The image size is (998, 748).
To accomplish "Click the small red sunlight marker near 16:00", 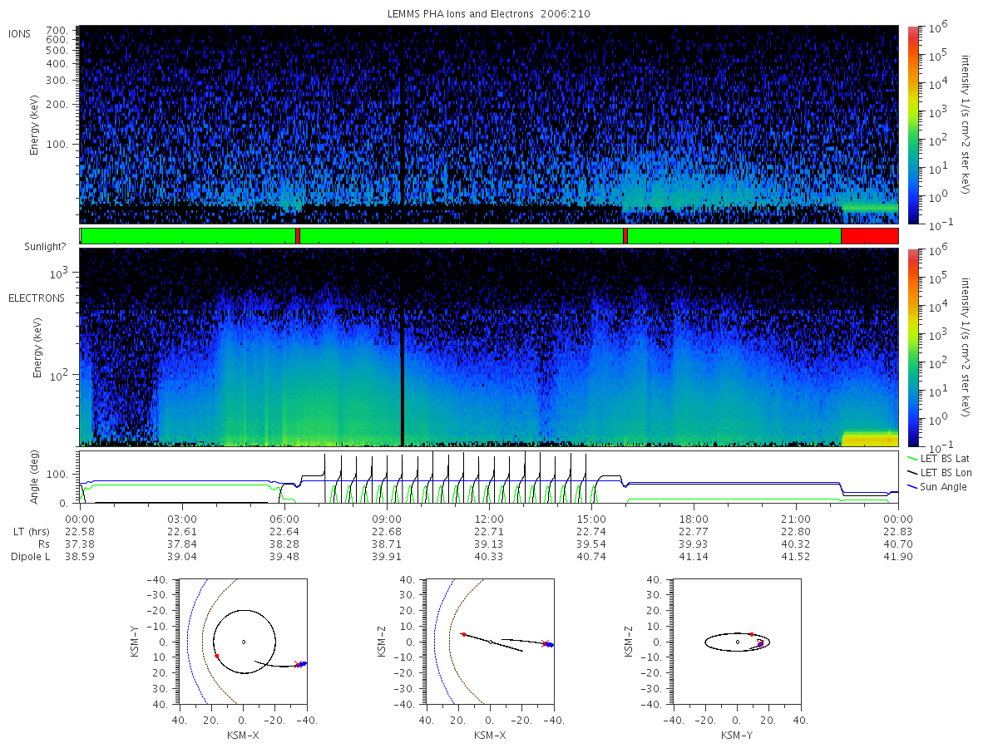I will pyautogui.click(x=625, y=236).
